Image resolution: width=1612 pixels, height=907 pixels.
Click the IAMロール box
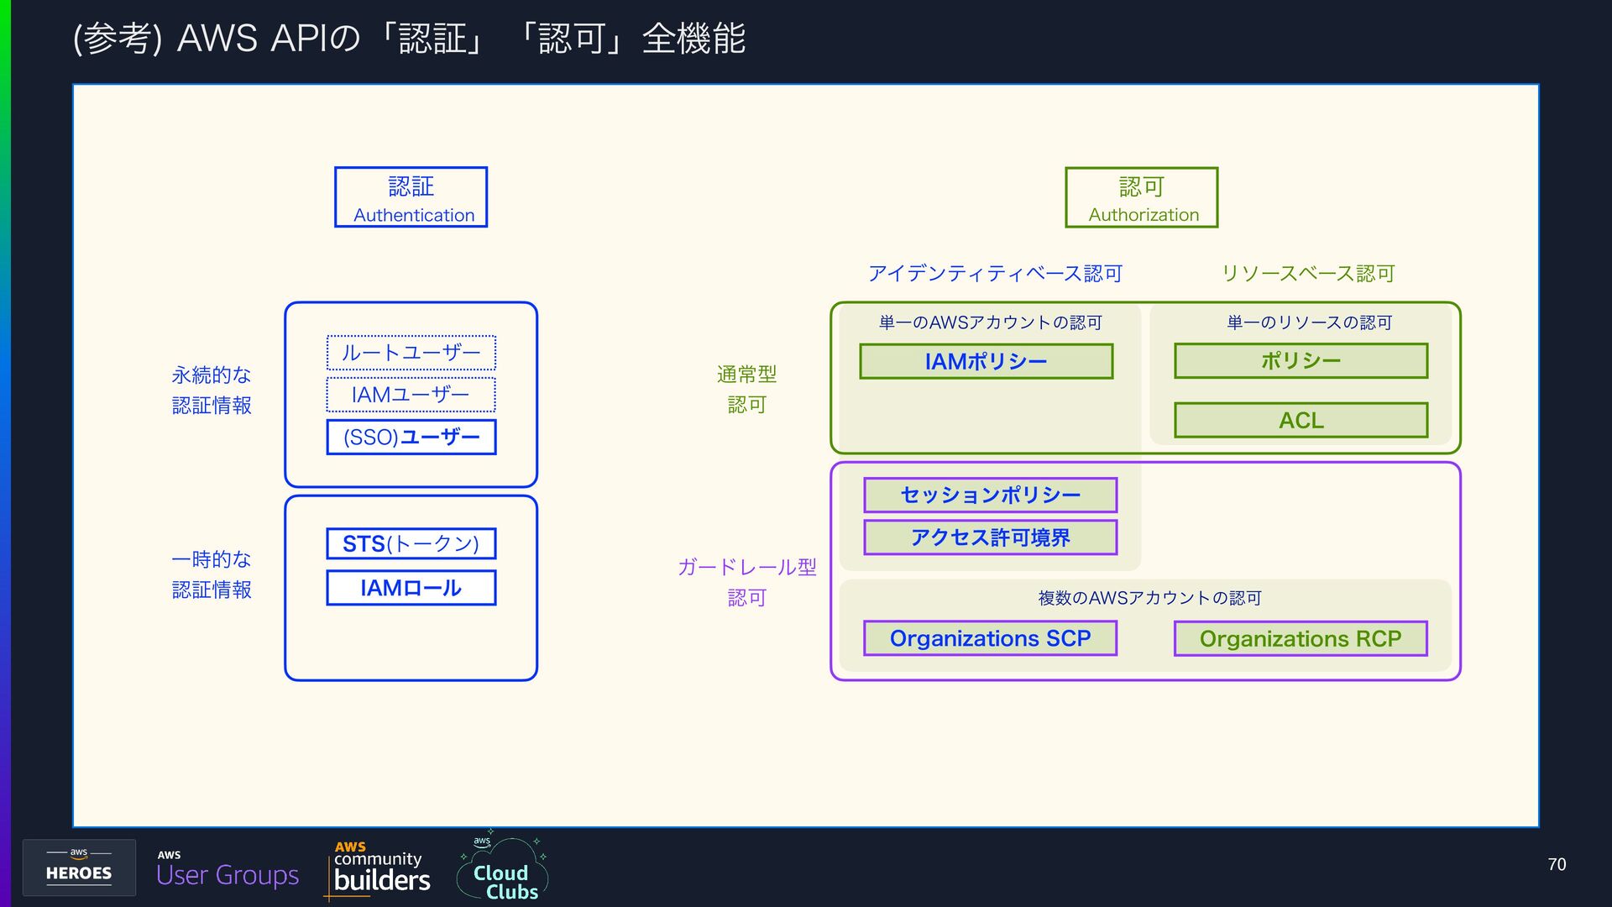pyautogui.click(x=411, y=588)
